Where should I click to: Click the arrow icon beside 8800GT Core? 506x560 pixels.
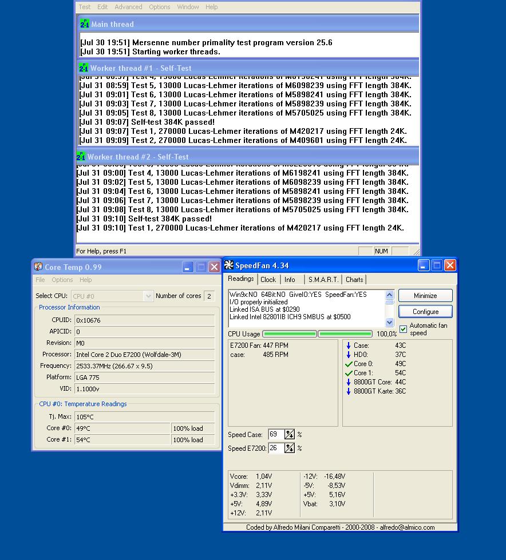click(349, 382)
